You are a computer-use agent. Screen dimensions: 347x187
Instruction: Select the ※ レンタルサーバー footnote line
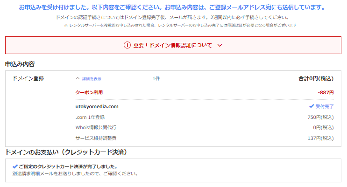tap(180, 25)
